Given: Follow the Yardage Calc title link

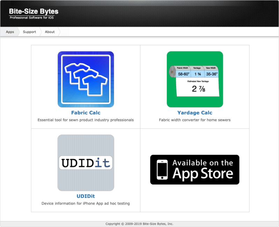Looking at the screenshot, I should (x=195, y=113).
